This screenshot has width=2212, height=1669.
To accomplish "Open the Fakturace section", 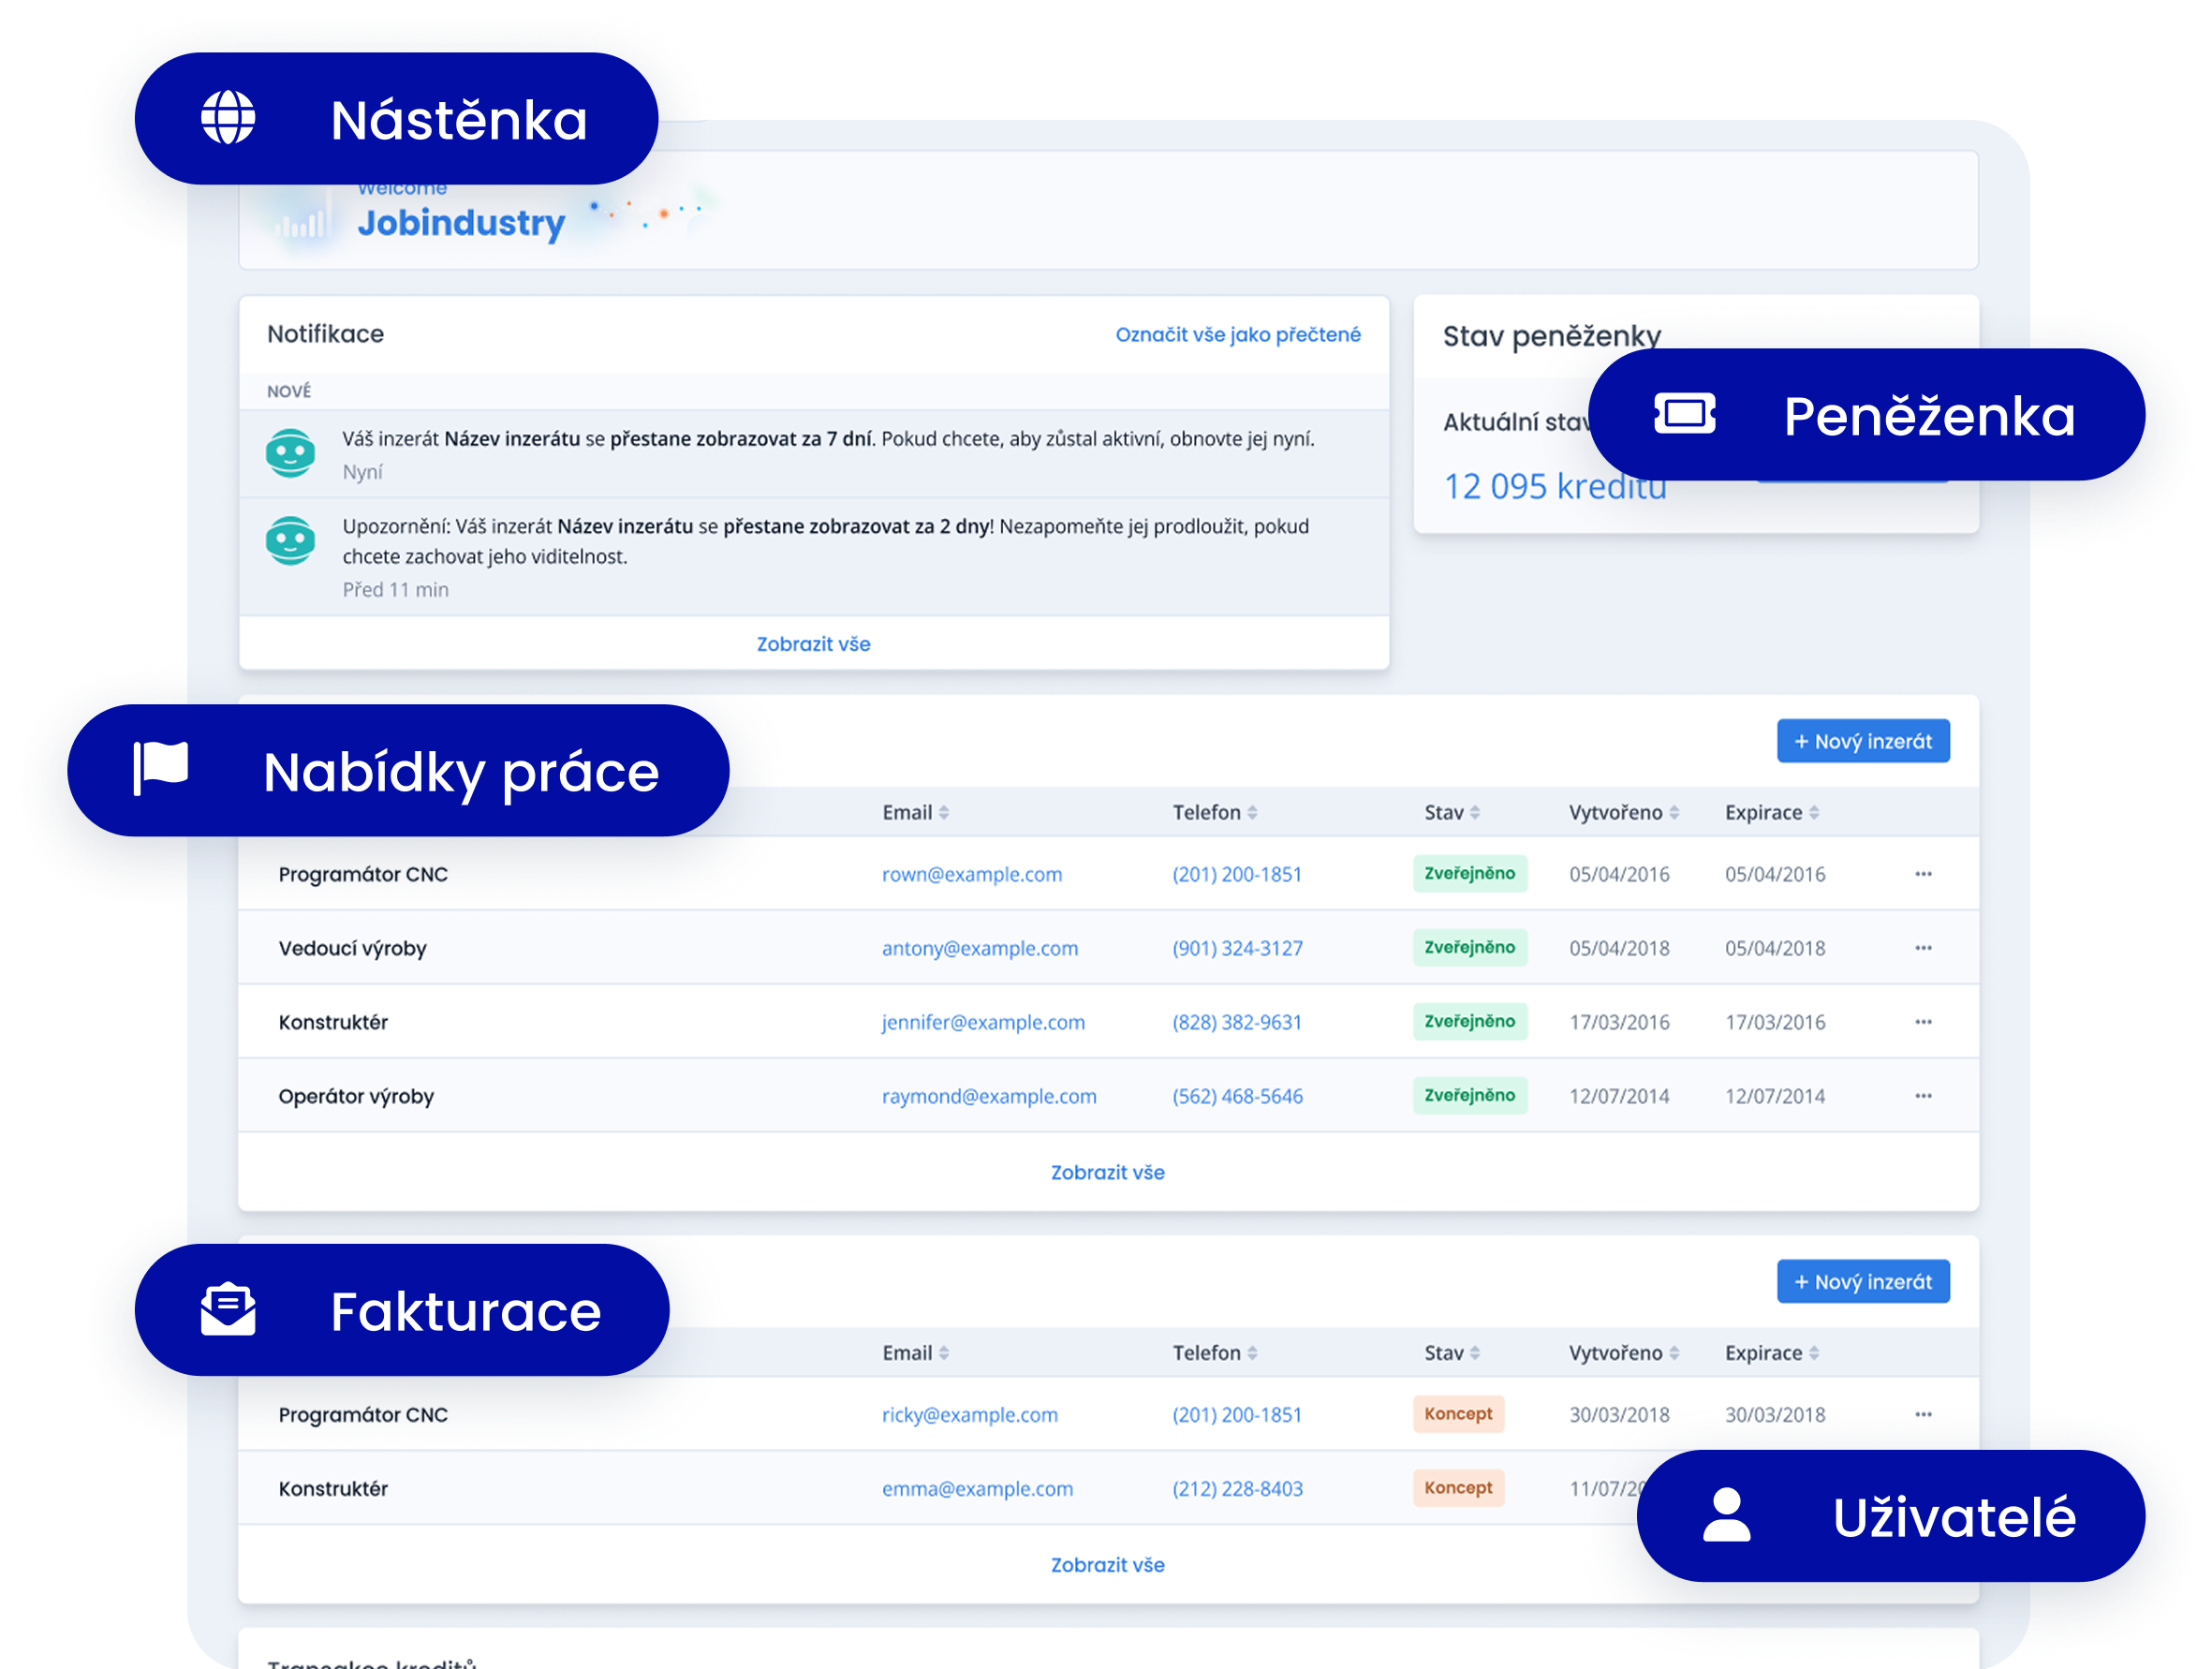I will [x=465, y=1311].
